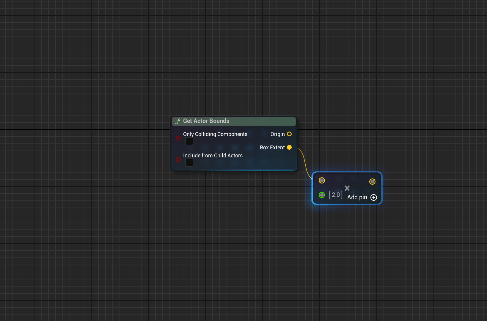Click the Include from Child Actors input pin
Viewport: 487px width, 321px height.
178,159
